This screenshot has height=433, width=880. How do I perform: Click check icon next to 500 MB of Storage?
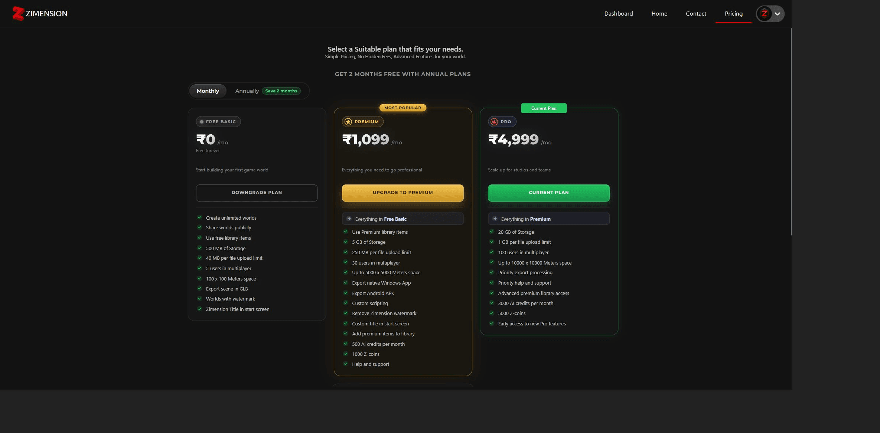pos(199,248)
